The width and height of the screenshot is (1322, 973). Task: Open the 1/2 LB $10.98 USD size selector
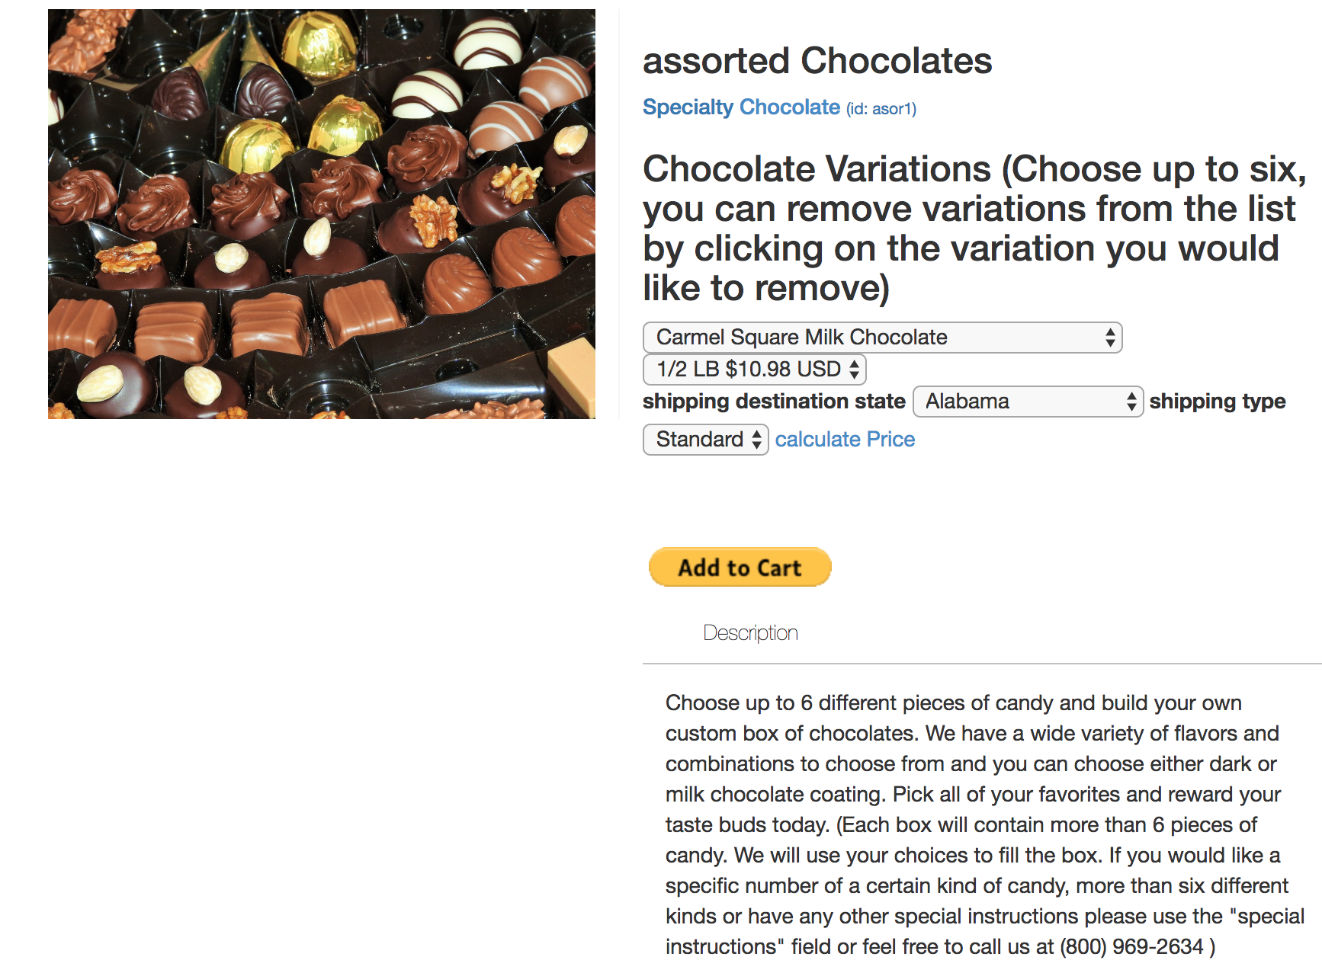[x=753, y=370]
